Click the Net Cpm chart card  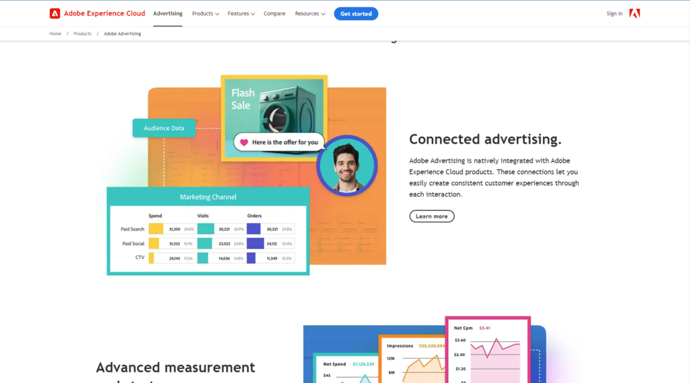tap(488, 349)
